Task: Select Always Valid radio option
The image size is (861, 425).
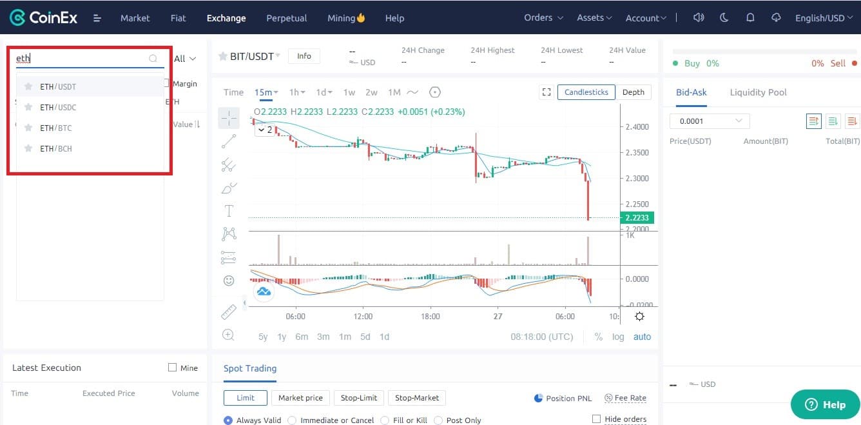Action: coord(228,420)
